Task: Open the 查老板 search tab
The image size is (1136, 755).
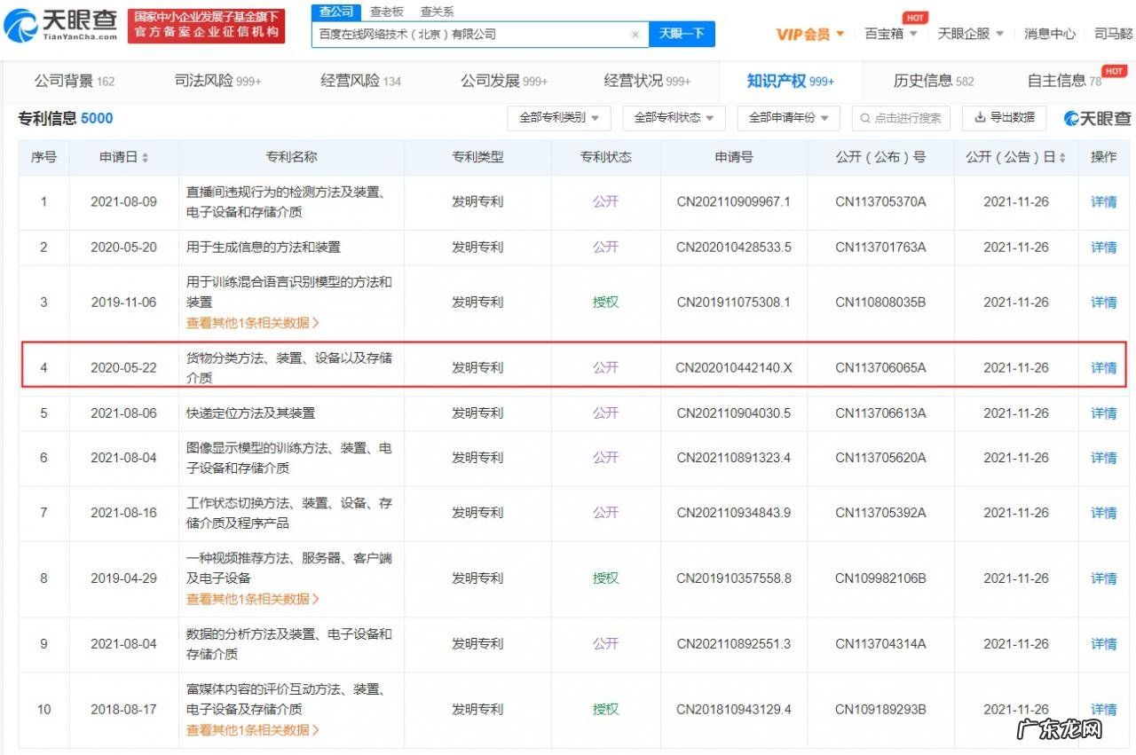Action: [385, 12]
